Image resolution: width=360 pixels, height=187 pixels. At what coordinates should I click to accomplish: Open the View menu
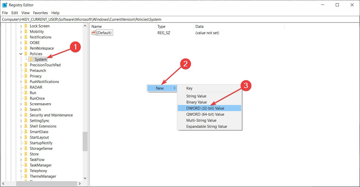[x=26, y=13]
